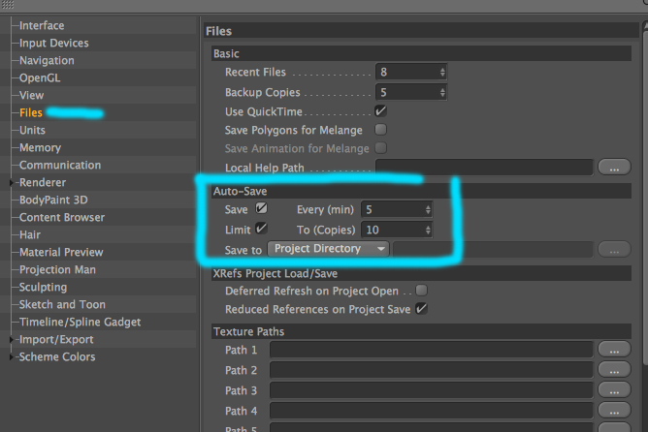Image resolution: width=648 pixels, height=432 pixels.
Task: Expand the Import/Export tree arrow
Action: (x=12, y=339)
